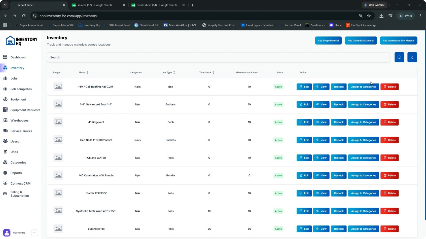Open Connect CRM page
This screenshot has width=426, height=239.
pyautogui.click(x=20, y=183)
